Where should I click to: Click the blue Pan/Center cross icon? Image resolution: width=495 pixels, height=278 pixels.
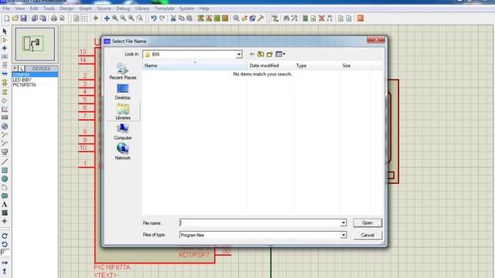pyautogui.click(x=107, y=19)
